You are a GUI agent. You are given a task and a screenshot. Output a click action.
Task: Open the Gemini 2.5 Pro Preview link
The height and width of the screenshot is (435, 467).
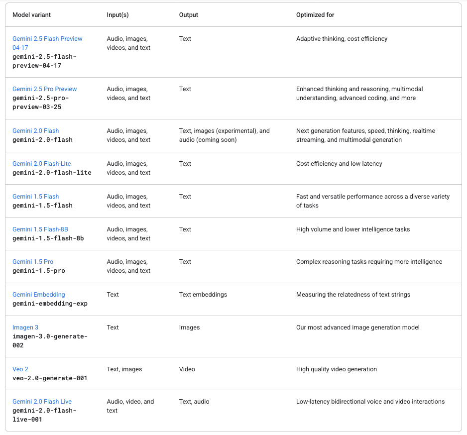click(45, 89)
